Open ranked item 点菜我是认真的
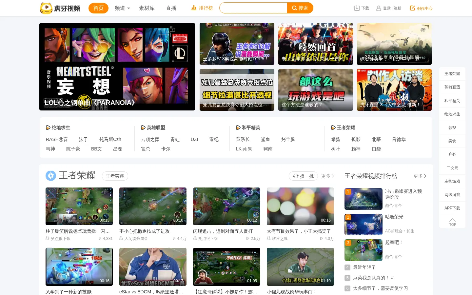The height and width of the screenshot is (295, 472). [x=373, y=278]
